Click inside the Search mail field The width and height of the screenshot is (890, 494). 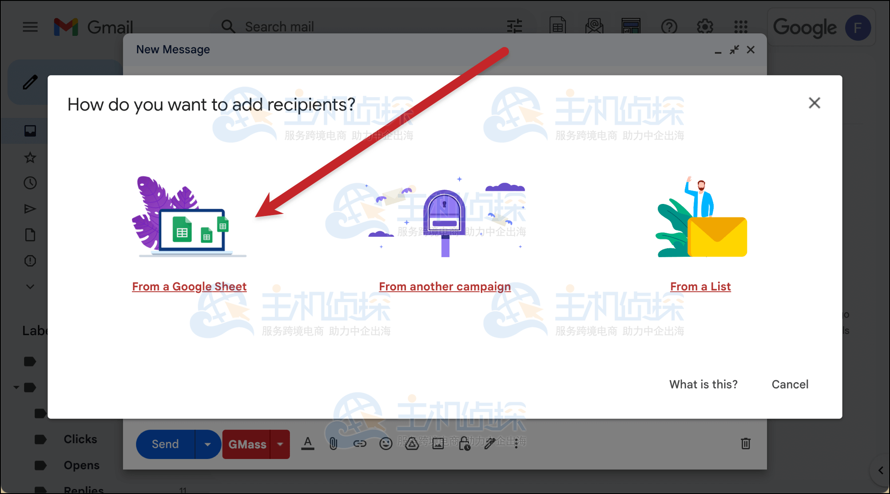[311, 27]
